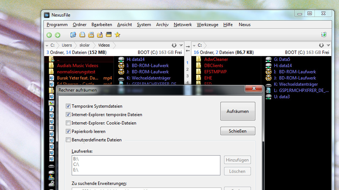Open the right pane drive dropdown before C:
This screenshot has height=190, width=339.
pos(194,45)
